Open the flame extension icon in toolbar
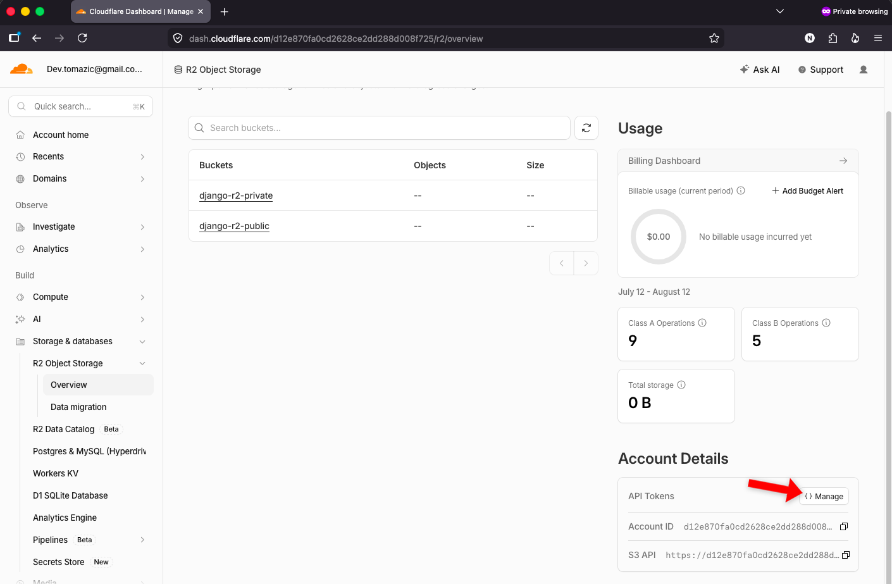Image resolution: width=892 pixels, height=584 pixels. point(855,38)
